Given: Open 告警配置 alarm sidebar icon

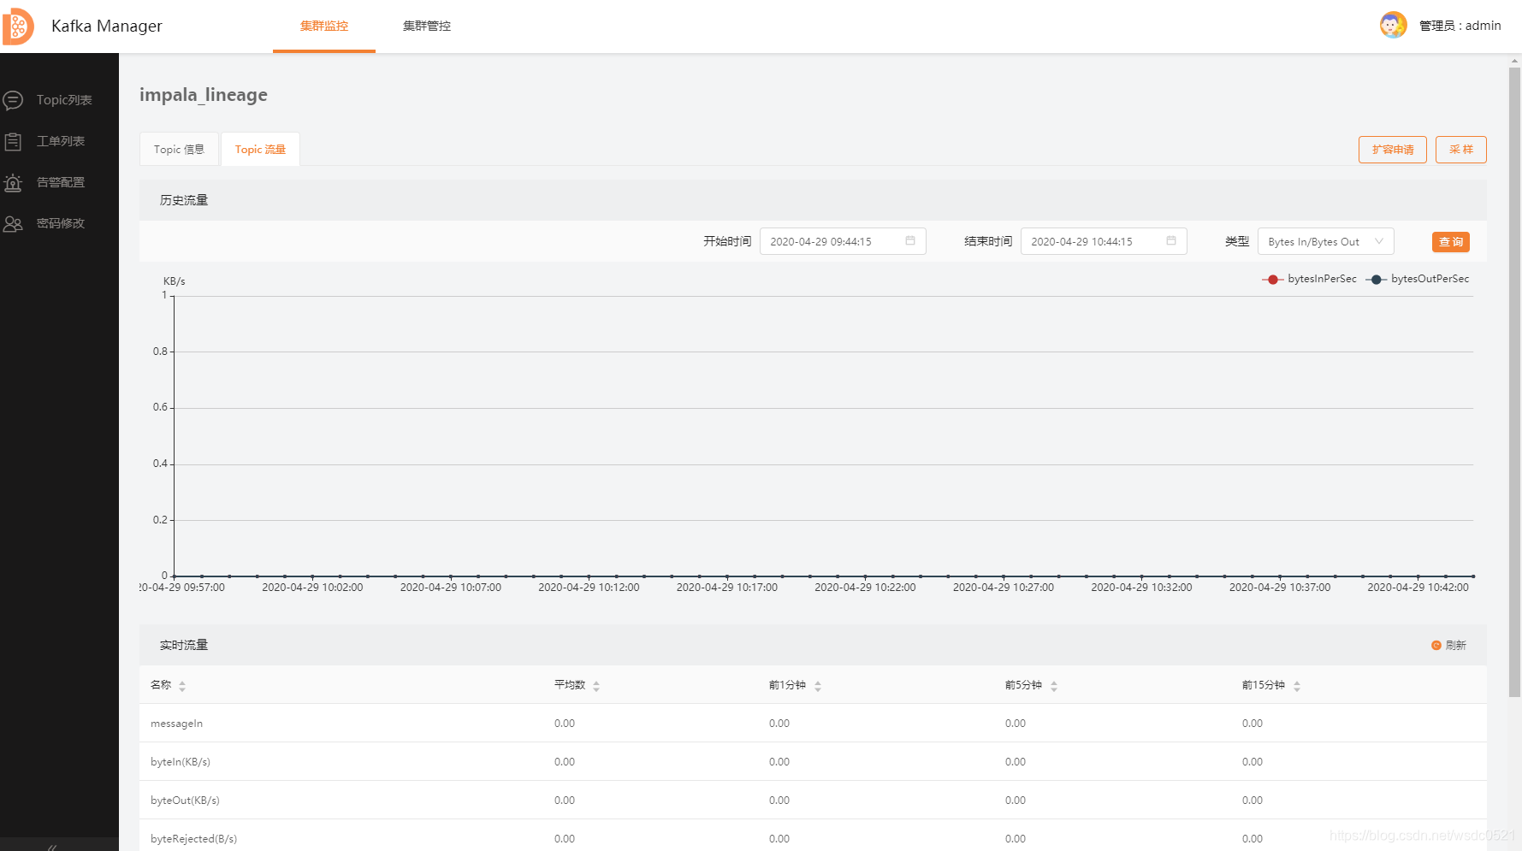Looking at the screenshot, I should 13,182.
